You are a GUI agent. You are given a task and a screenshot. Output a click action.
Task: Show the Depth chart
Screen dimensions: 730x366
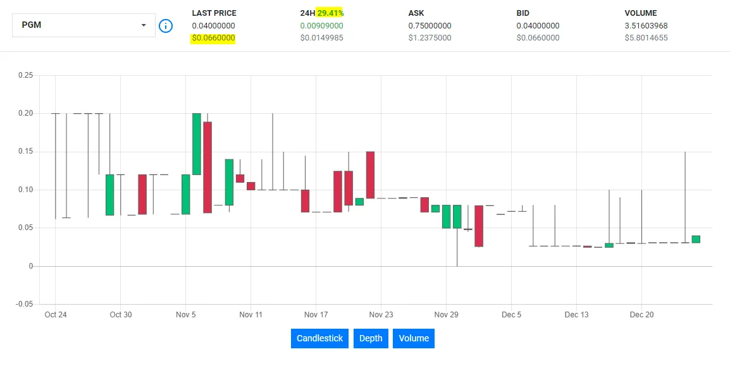(371, 338)
